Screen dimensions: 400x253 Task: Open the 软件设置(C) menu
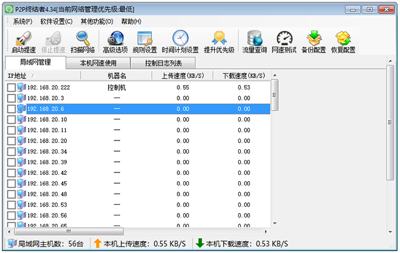56,21
